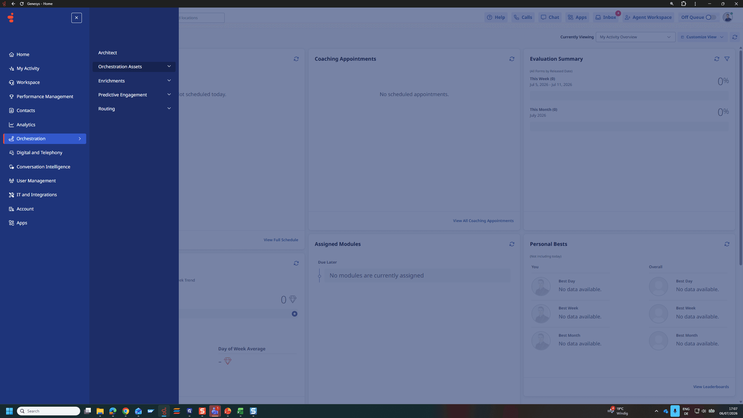Open Agent Workspace from header
The image size is (743, 418).
click(x=648, y=17)
